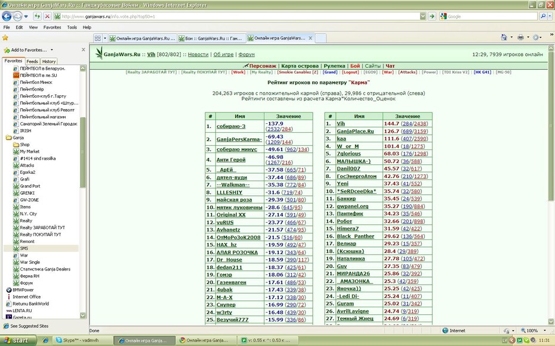Click the Print icon in toolbar
This screenshot has height=346, width=555.
tap(520, 38)
